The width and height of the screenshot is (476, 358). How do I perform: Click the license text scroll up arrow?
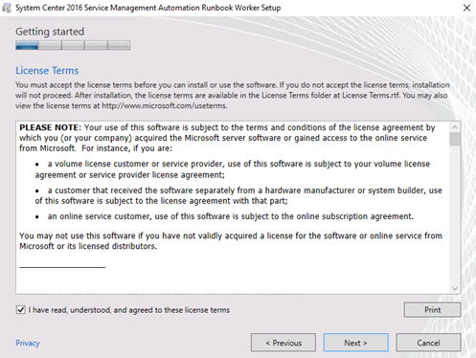pyautogui.click(x=455, y=127)
